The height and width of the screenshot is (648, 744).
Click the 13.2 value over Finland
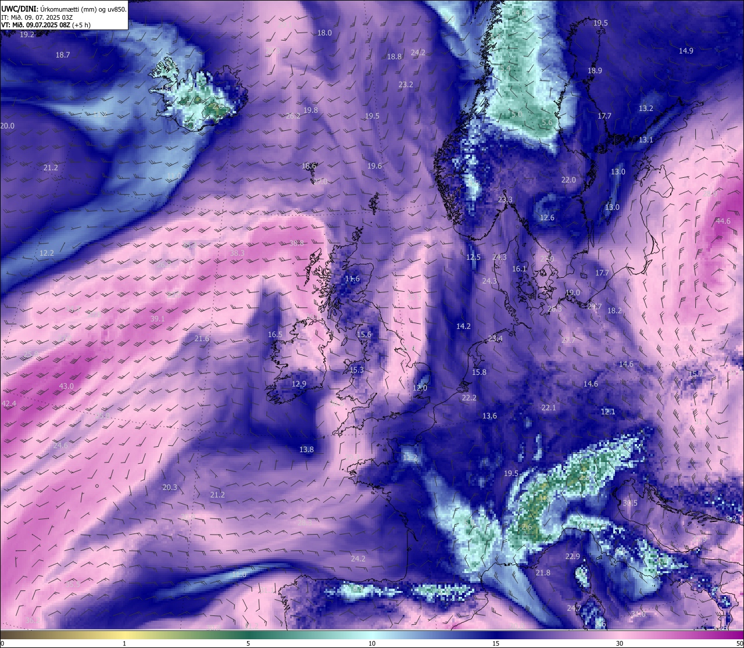click(x=646, y=109)
